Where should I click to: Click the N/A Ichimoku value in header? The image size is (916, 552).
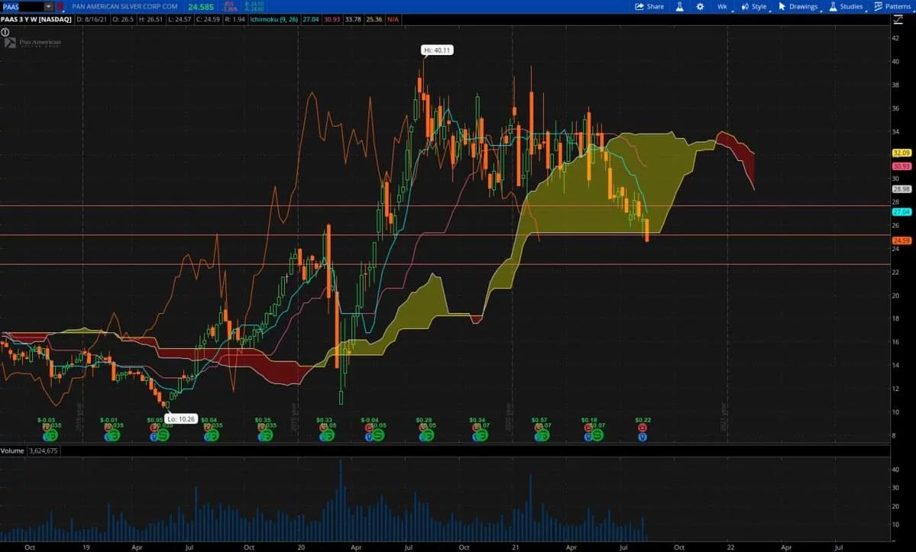392,20
